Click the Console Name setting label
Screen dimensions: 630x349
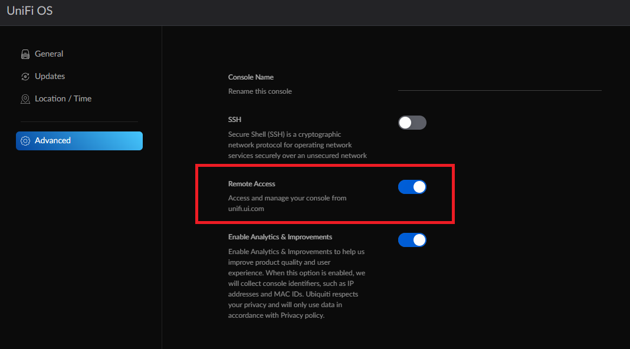click(251, 77)
